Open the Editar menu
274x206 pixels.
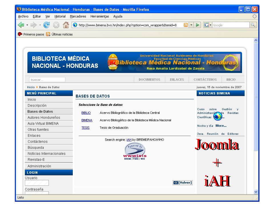pos(37,16)
